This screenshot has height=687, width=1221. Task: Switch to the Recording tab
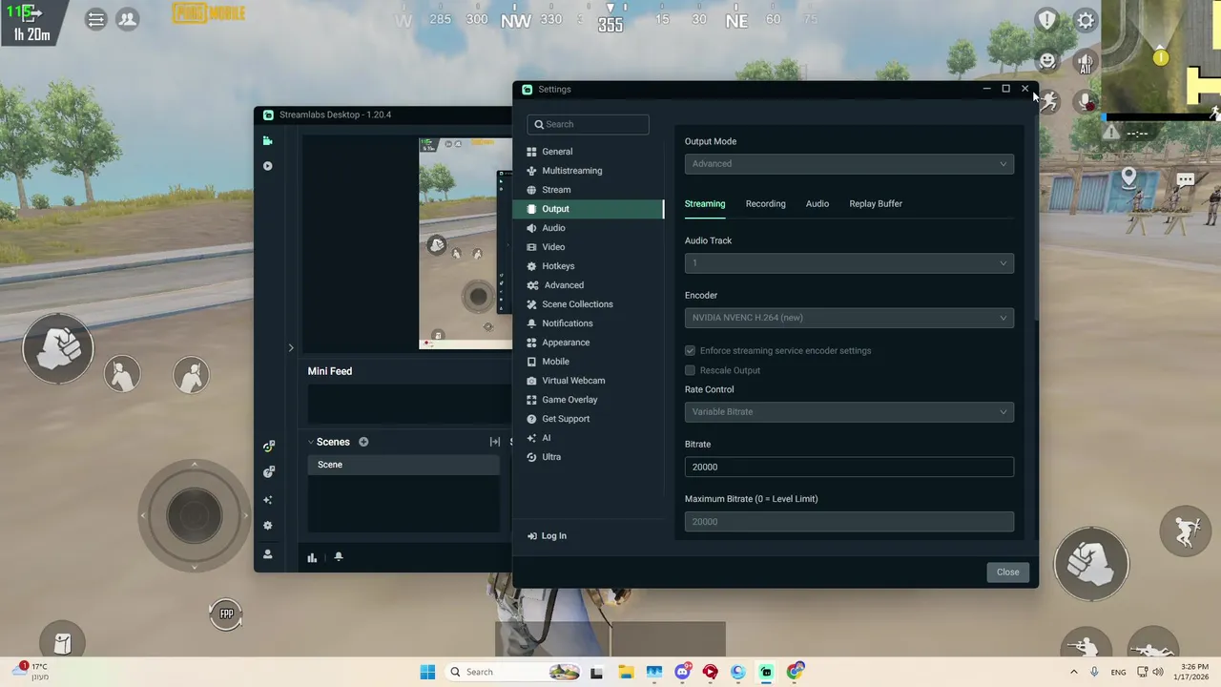766,204
